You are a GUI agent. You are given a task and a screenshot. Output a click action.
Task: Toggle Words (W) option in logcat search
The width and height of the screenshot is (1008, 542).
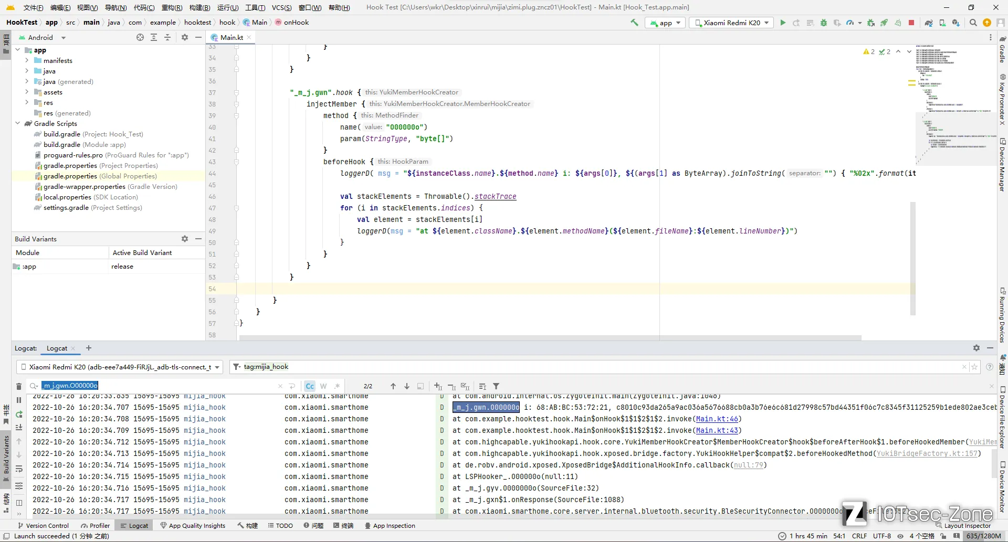323,386
